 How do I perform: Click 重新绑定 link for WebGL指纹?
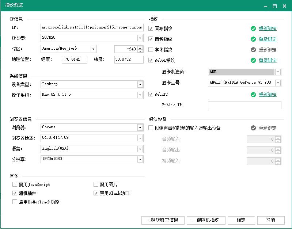tap(268, 60)
